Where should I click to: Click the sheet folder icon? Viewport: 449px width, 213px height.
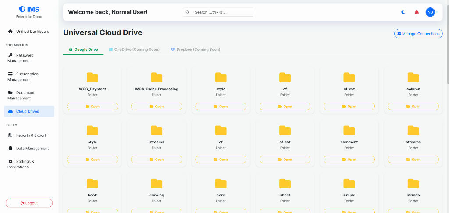click(285, 184)
